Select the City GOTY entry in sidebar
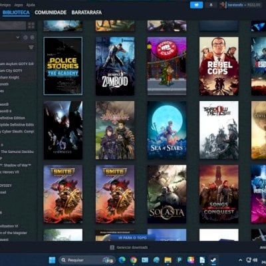Viewport: 266px width, 266px height. (11, 70)
